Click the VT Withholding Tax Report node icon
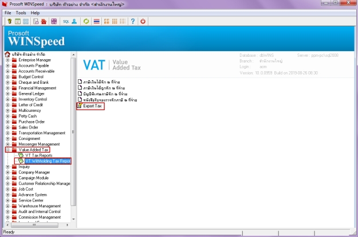This screenshot has height=237, width=358. click(21, 161)
